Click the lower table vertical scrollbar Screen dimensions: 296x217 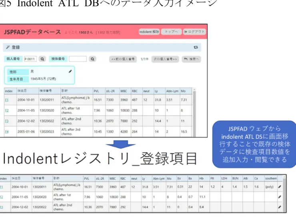coord(284,194)
